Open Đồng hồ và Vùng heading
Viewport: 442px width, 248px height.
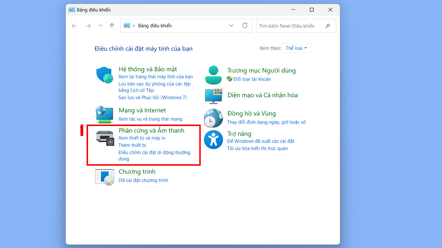[x=252, y=114]
